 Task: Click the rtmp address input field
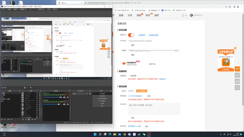pos(154,41)
